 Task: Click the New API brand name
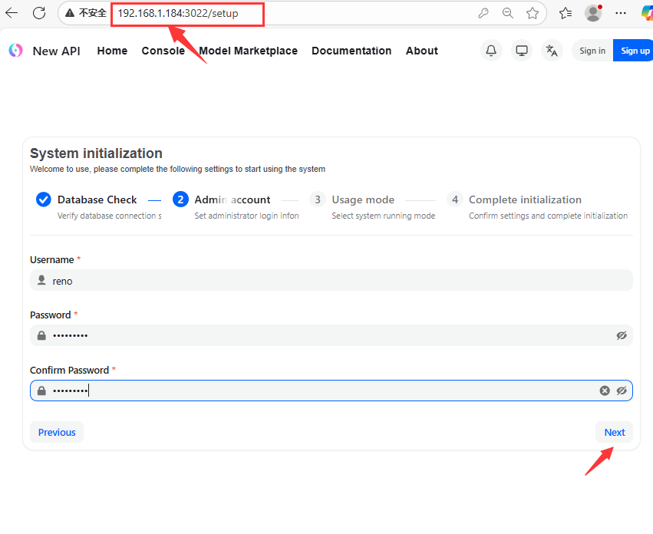(57, 51)
